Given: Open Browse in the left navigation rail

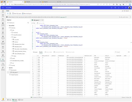Looking at the screenshot, I should (3, 20).
